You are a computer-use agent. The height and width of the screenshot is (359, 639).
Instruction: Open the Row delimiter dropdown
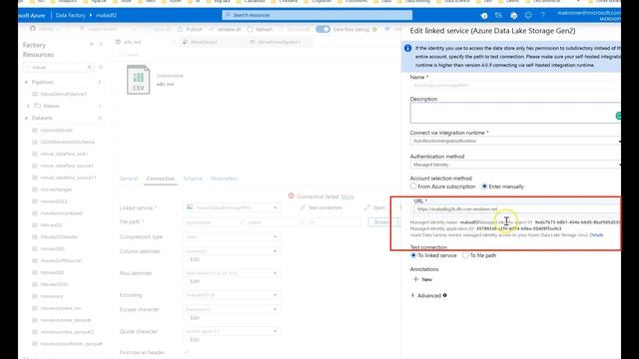point(232,273)
